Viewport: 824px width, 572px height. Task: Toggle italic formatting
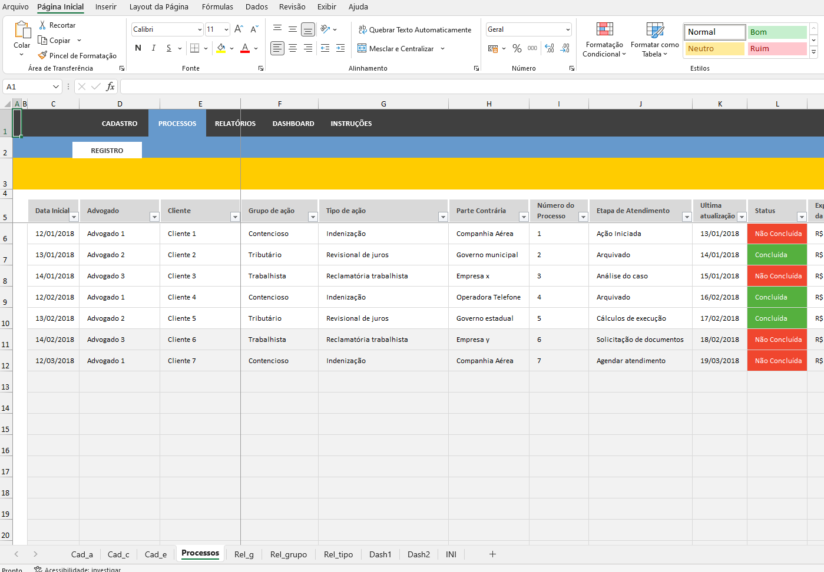(x=154, y=48)
